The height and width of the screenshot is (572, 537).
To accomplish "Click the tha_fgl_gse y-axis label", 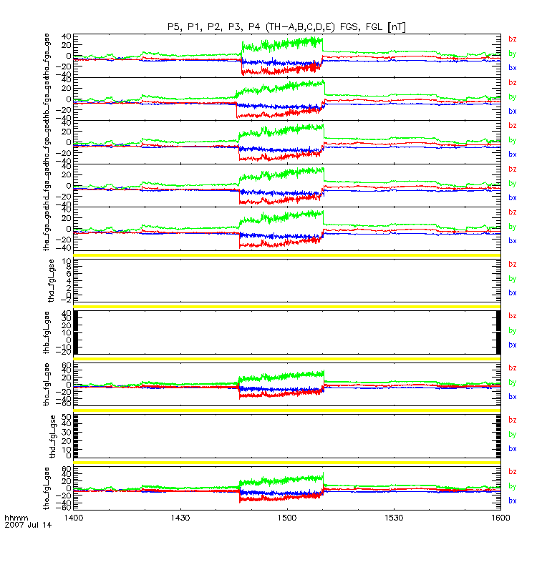I will tap(51, 280).
